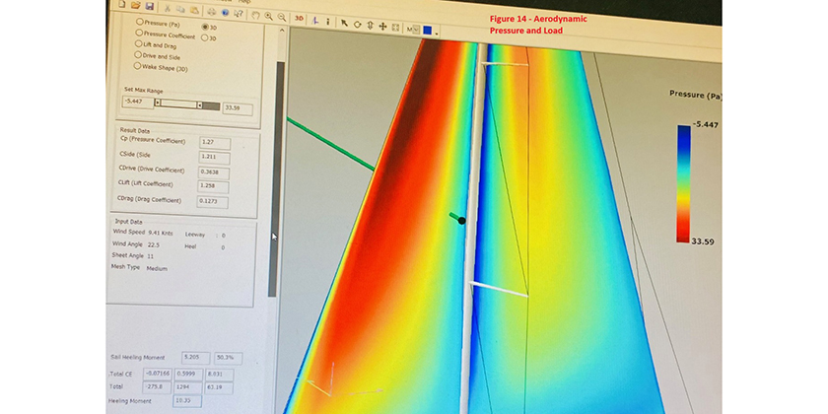This screenshot has height=414, width=828.
Task: Click the Save floppy disk icon
Action: 149,5
